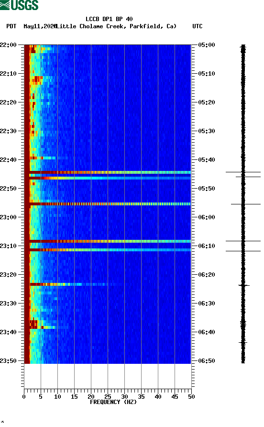This screenshot has width=264, height=427.
Task: Click the '06:50' UTC time label
Action: 207,361
